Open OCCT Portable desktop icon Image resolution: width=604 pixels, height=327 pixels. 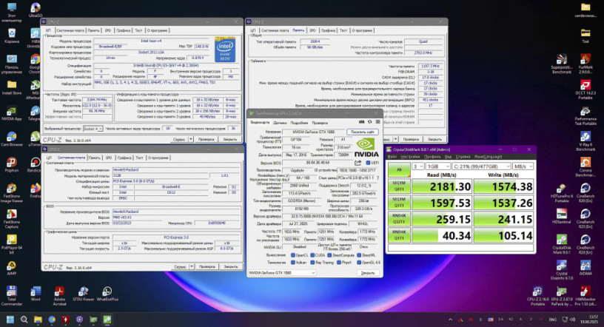point(585,90)
